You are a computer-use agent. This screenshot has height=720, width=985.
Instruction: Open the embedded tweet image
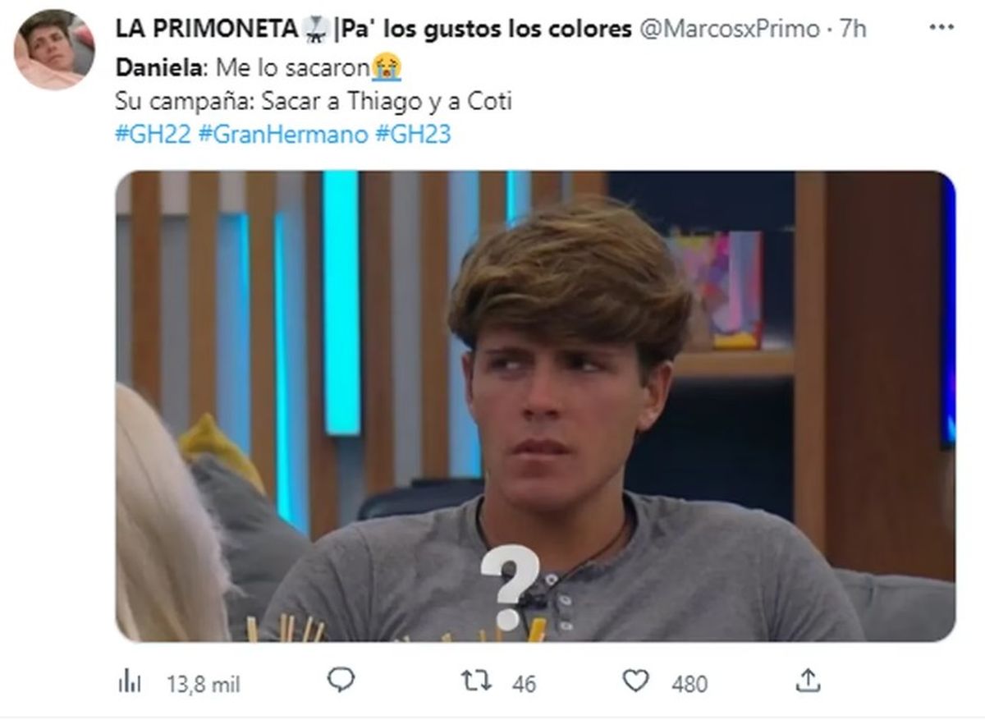coord(535,406)
